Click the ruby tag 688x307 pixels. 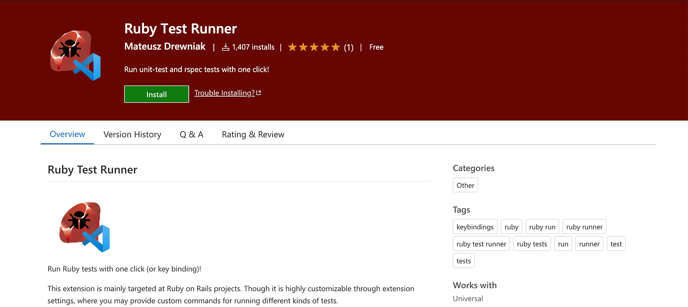point(512,227)
